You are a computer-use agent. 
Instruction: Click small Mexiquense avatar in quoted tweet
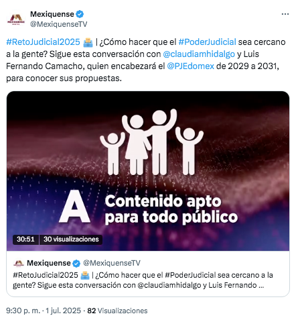(x=19, y=263)
